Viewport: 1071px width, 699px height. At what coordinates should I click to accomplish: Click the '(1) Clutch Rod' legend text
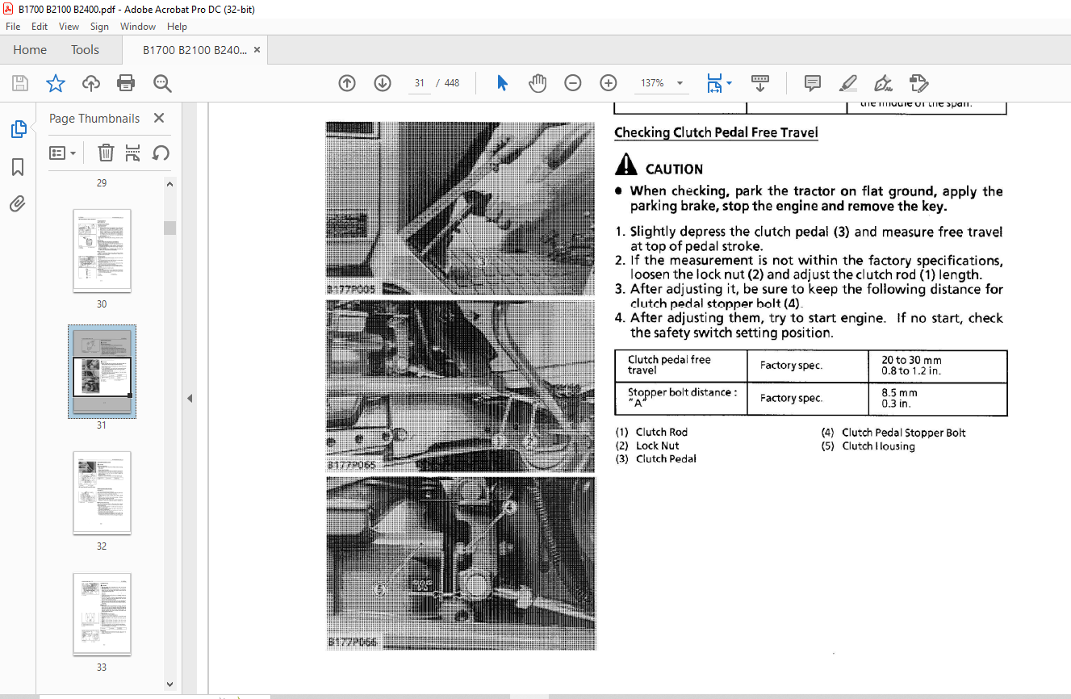point(651,432)
